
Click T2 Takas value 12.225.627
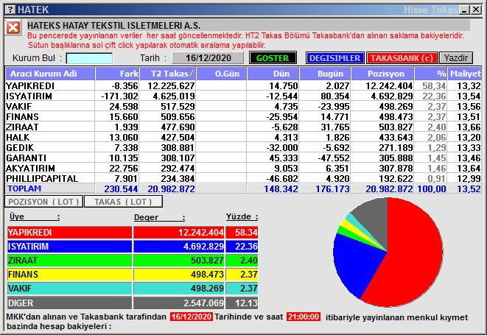click(171, 85)
